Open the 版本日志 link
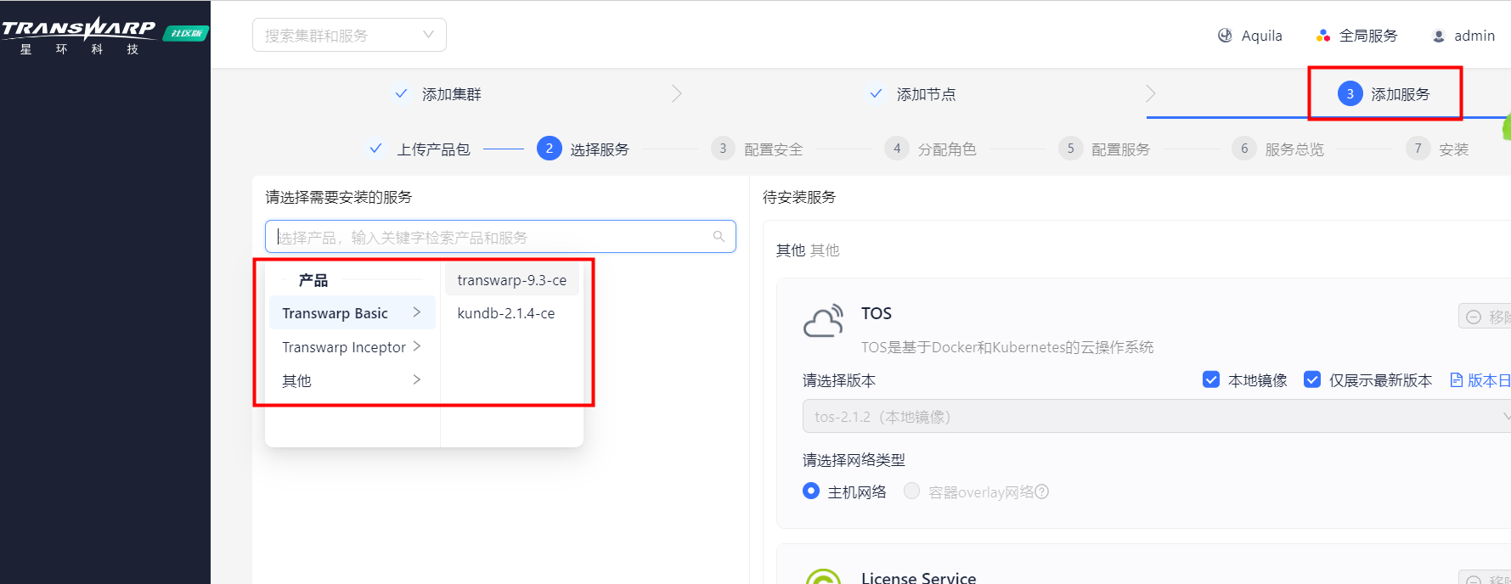This screenshot has width=1511, height=584. pyautogui.click(x=1489, y=380)
